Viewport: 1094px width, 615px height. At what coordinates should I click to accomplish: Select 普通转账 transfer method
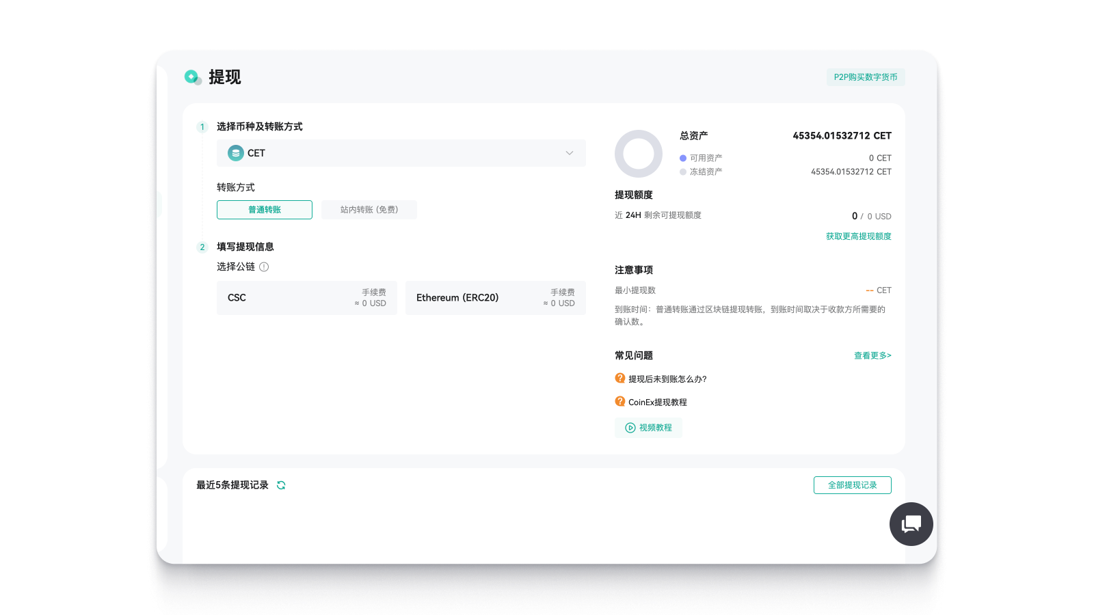tap(265, 210)
